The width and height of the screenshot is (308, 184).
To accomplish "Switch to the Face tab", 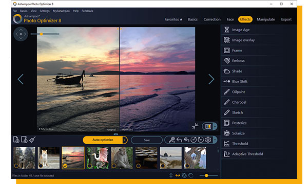I will 230,19.
